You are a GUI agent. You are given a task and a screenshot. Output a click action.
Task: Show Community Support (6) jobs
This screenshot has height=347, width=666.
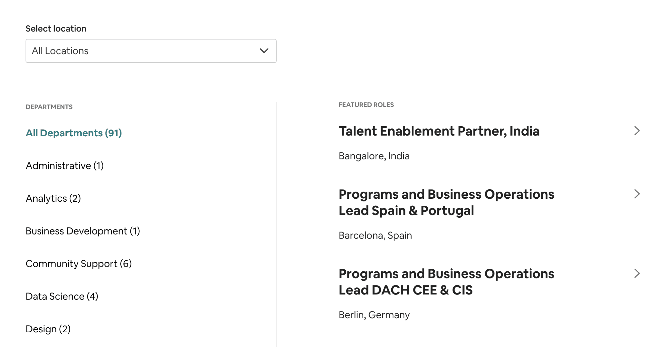[x=79, y=264]
